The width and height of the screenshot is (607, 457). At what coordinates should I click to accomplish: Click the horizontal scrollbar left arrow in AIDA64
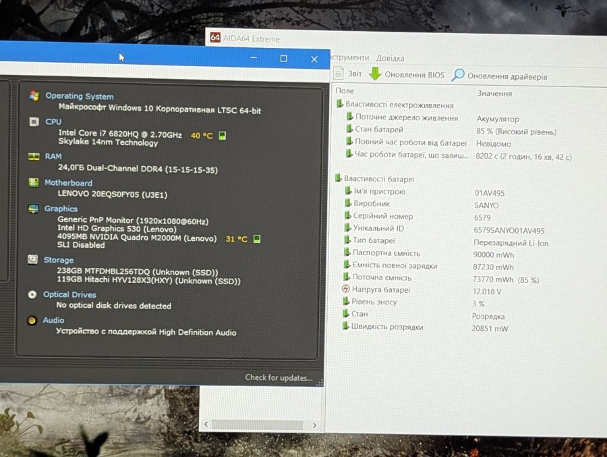pos(206,424)
